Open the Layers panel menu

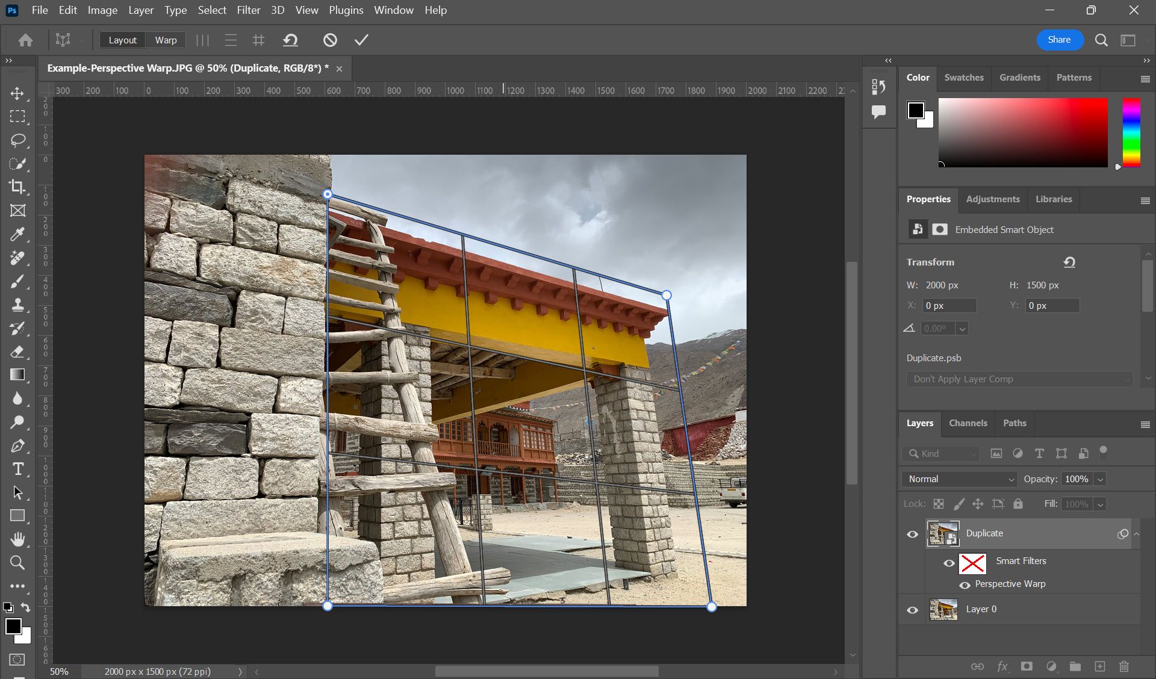point(1145,424)
